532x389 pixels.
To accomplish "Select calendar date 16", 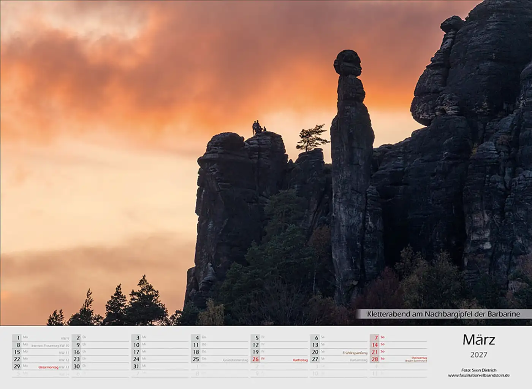I will 77,352.
